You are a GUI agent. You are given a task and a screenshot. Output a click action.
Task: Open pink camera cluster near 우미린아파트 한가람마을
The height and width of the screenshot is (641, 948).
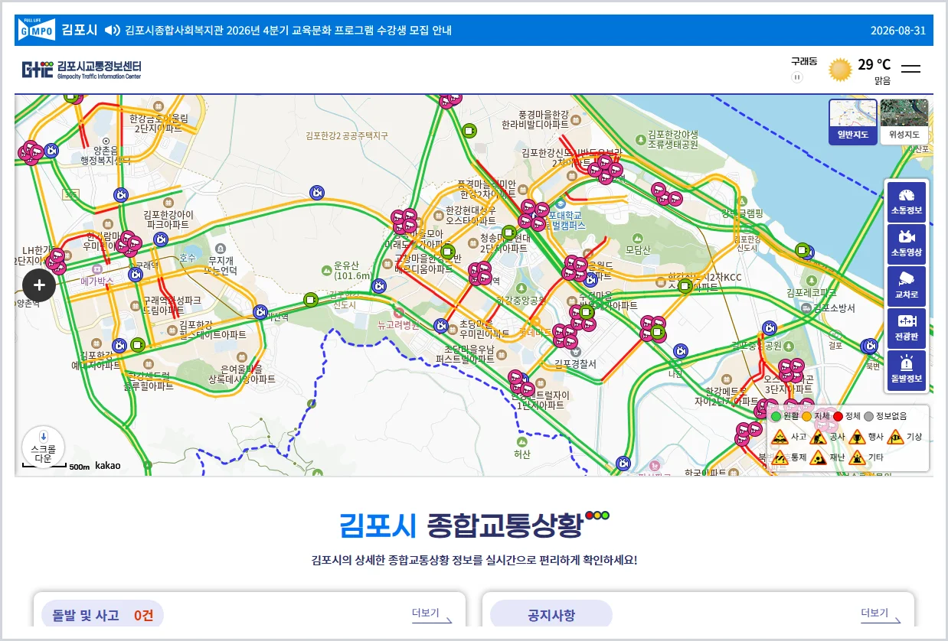(127, 243)
